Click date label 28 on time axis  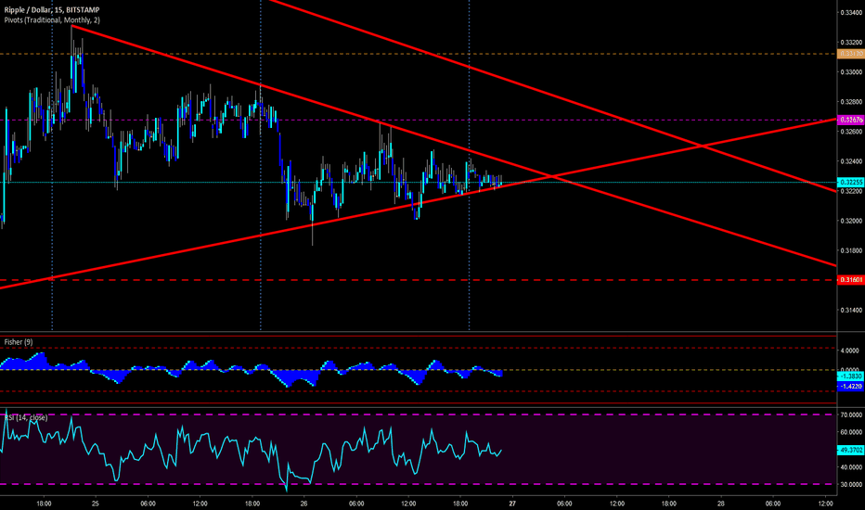[x=721, y=504]
